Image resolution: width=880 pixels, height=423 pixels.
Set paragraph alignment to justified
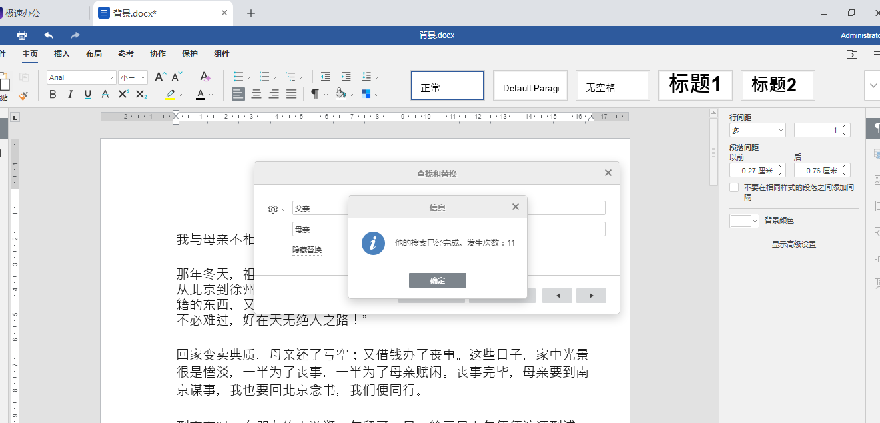[291, 95]
